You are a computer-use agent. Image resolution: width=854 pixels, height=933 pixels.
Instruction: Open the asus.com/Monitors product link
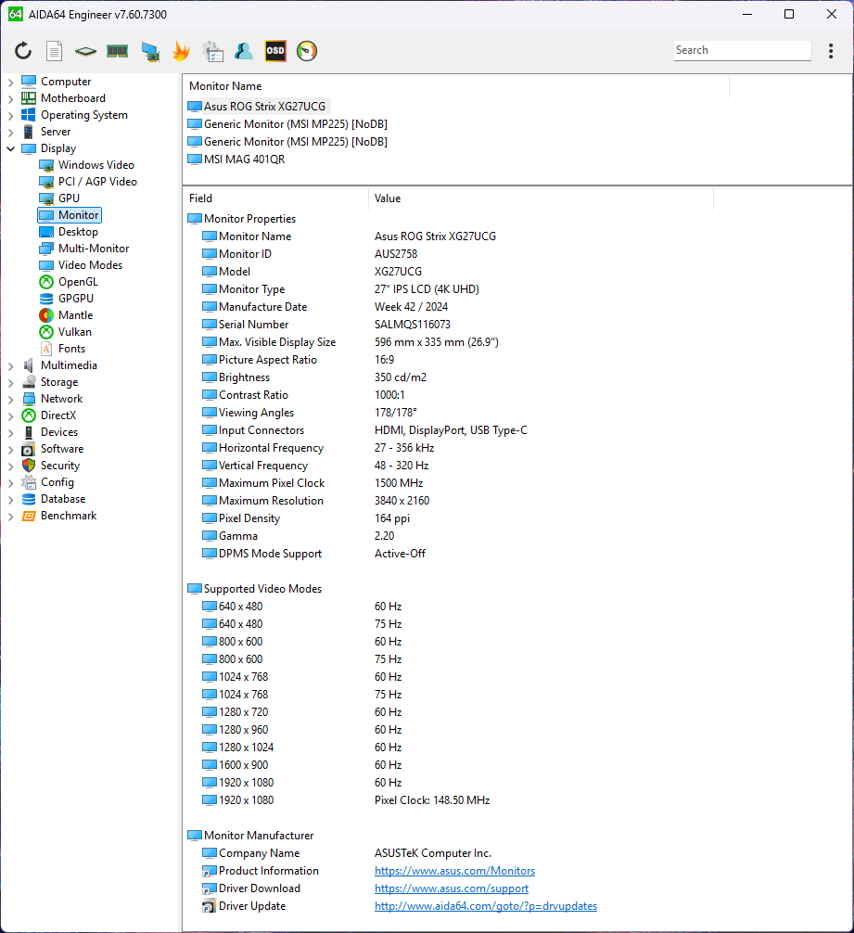(x=454, y=871)
